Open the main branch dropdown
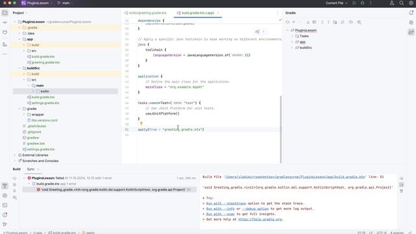This screenshot has height=234, width=416. (x=65, y=3)
